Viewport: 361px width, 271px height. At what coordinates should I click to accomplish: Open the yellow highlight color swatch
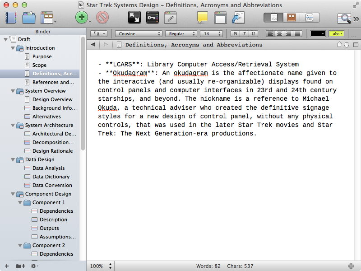[336, 33]
